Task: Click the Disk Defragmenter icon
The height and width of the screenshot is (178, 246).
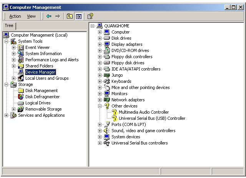Action: [21, 97]
